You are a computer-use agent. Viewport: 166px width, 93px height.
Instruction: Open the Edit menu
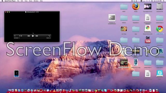point(22,1)
